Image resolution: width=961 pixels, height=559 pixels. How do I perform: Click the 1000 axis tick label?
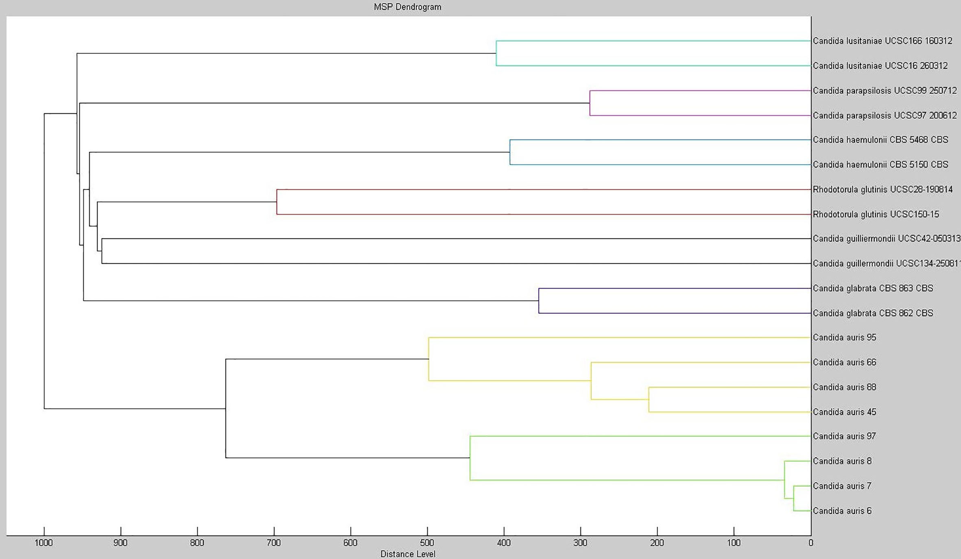44,543
